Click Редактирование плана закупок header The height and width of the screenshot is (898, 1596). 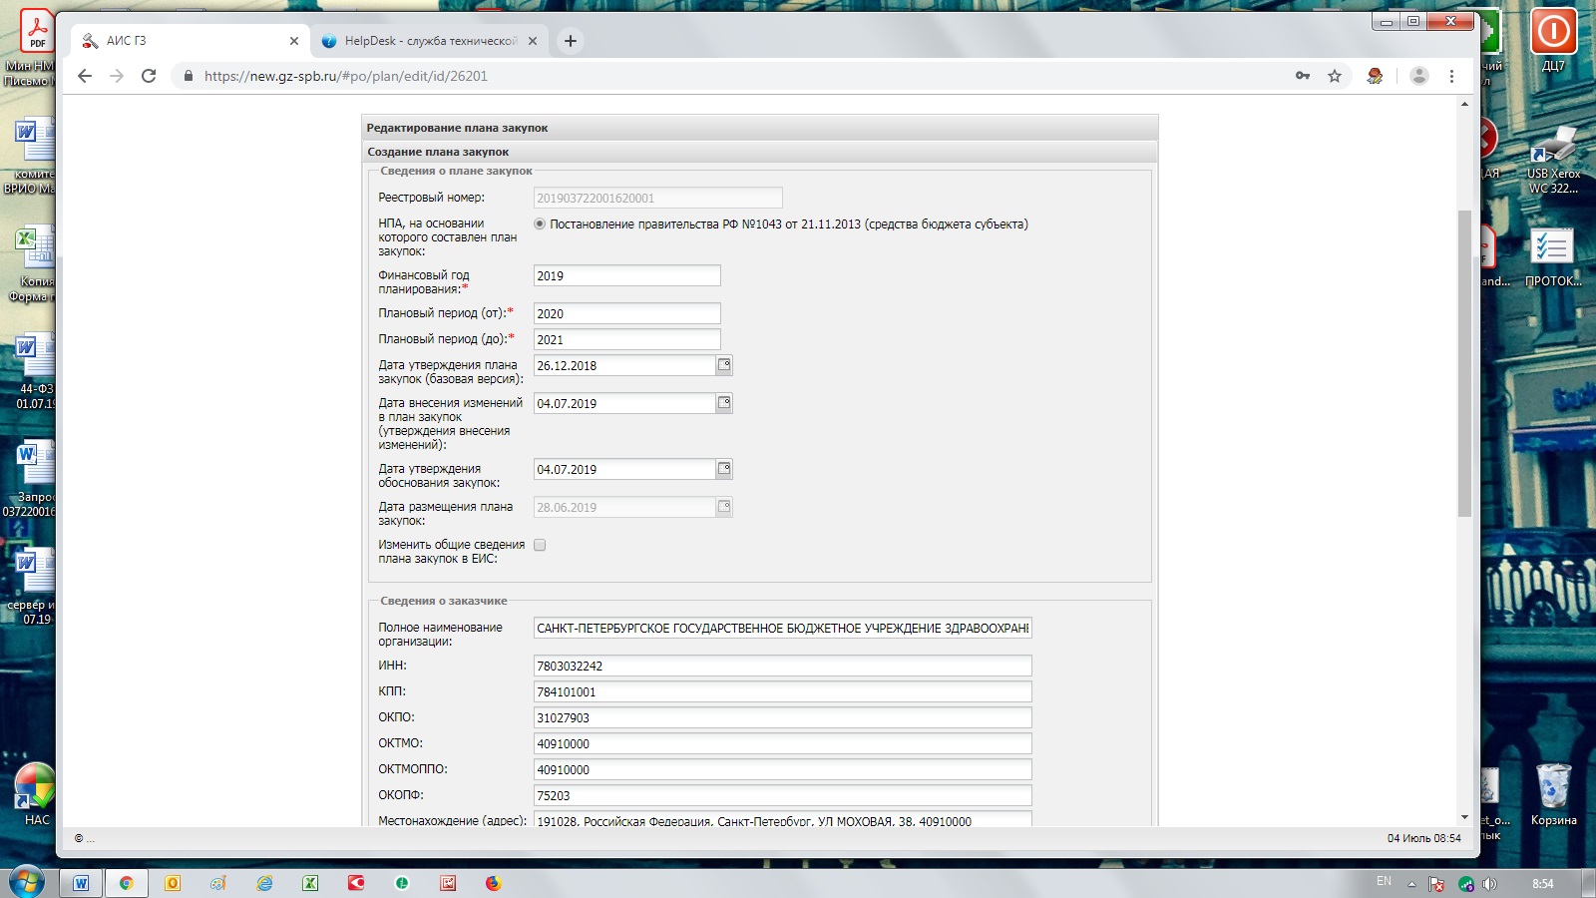coord(457,128)
